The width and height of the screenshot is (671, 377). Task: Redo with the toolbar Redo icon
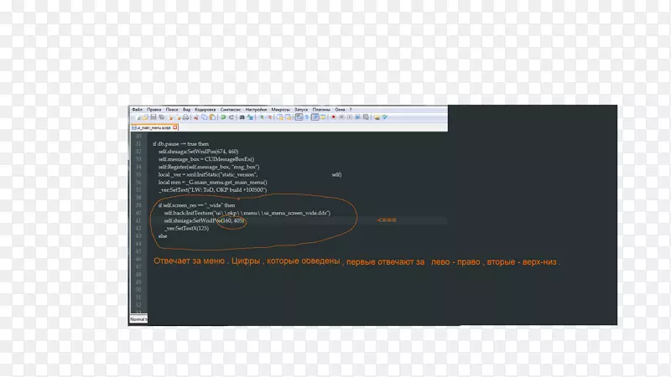pos(231,117)
